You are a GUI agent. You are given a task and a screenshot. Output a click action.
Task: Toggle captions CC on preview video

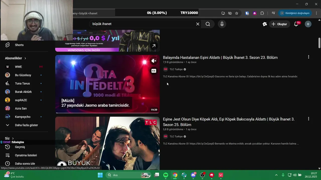coord(154,71)
